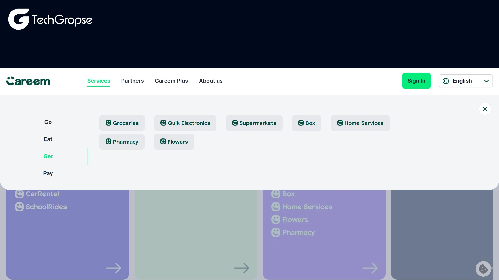Open the About us menu item
Screen dimensions: 499x280
point(211,81)
